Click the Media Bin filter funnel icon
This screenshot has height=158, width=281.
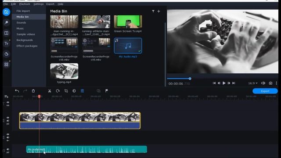(x=153, y=11)
